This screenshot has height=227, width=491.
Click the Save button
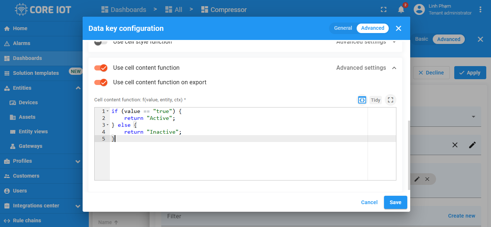(396, 202)
